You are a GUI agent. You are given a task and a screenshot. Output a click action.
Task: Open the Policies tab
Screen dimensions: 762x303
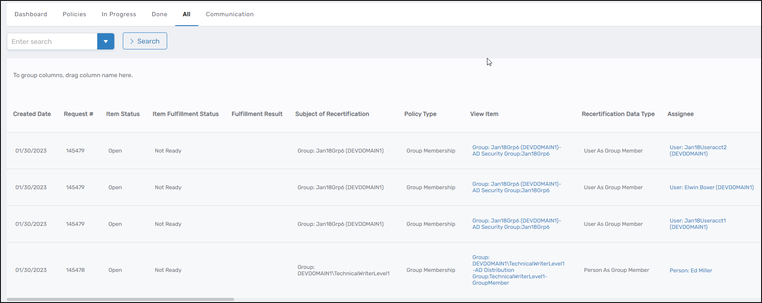74,14
